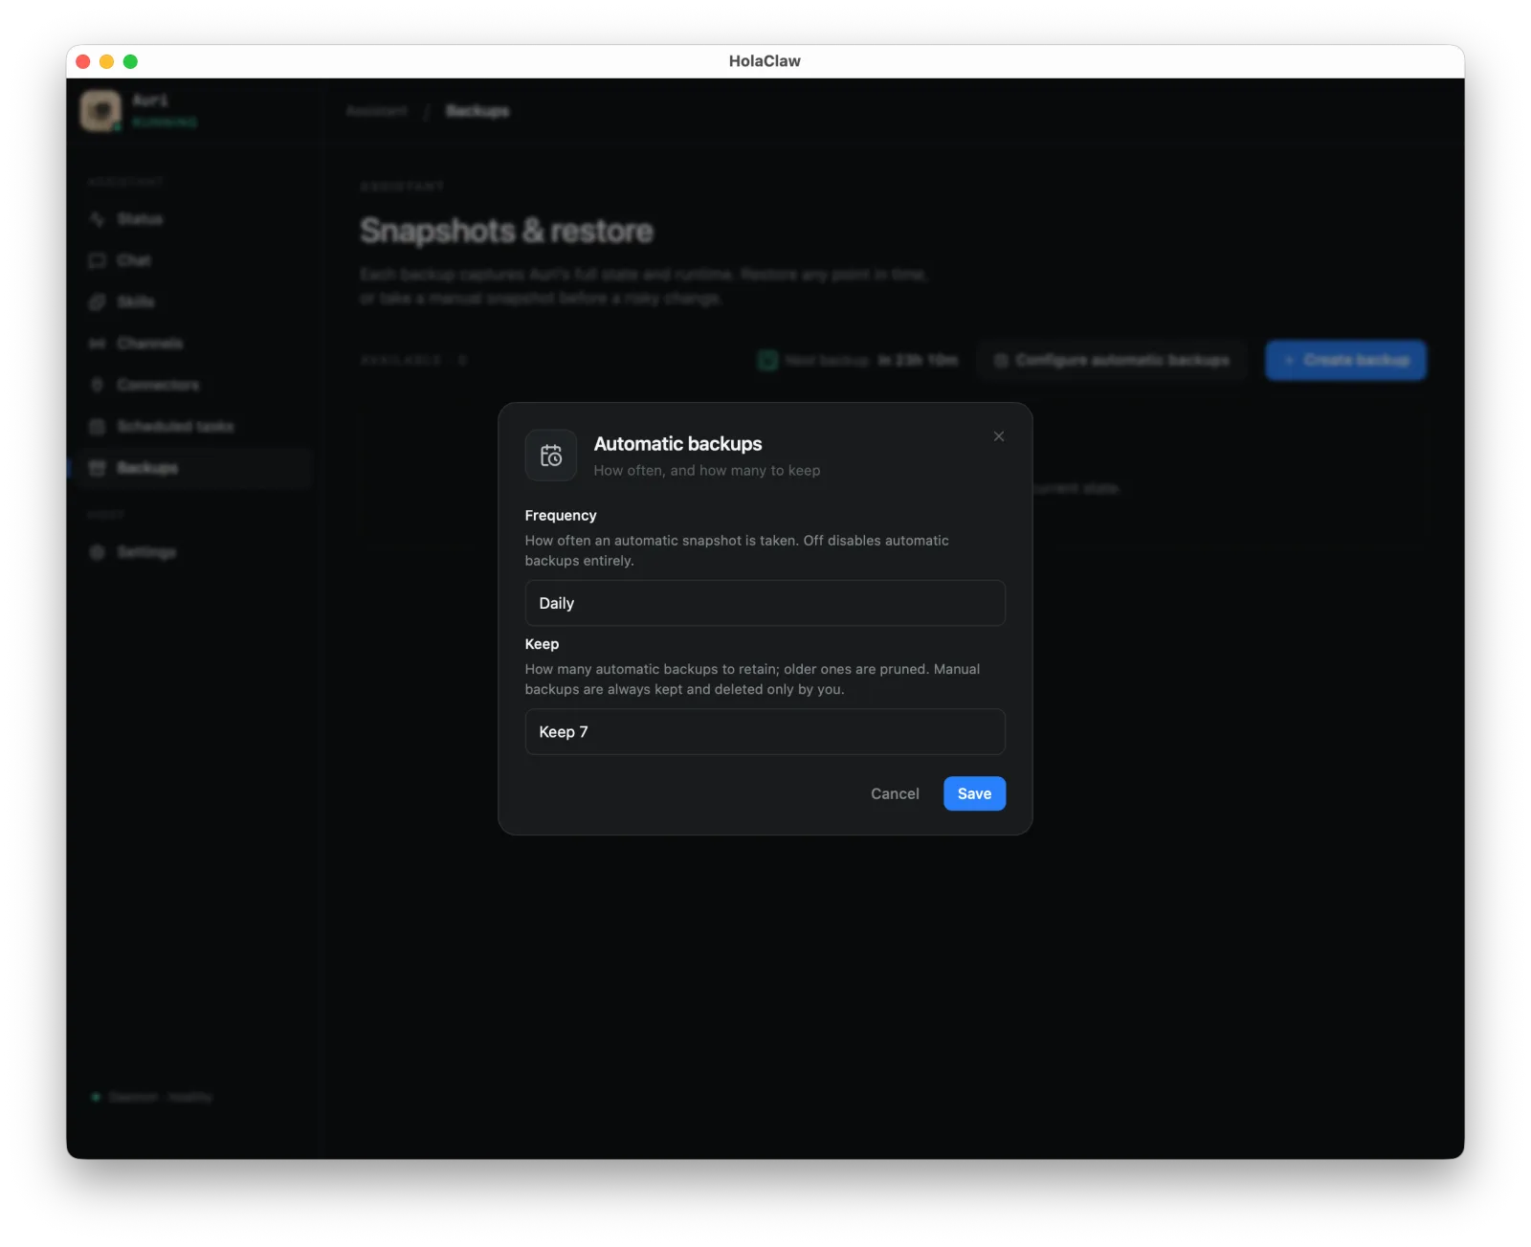1531x1247 pixels.
Task: Click 'How often, and how many to keep'
Action: pos(707,470)
